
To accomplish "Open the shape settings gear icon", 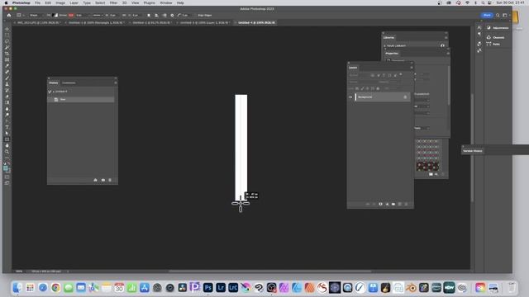I will pyautogui.click(x=172, y=15).
